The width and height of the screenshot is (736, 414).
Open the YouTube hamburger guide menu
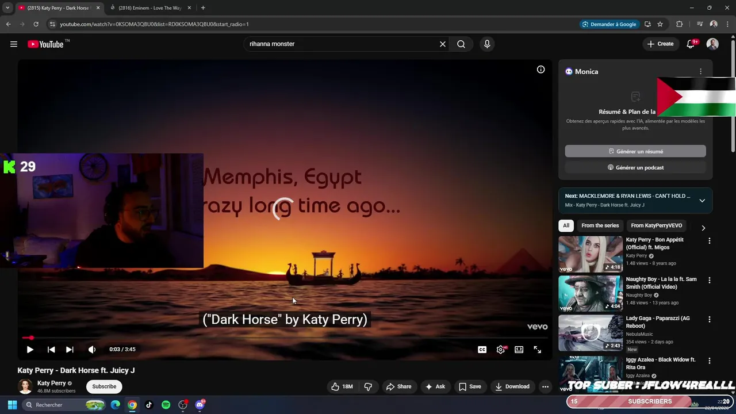coord(14,44)
